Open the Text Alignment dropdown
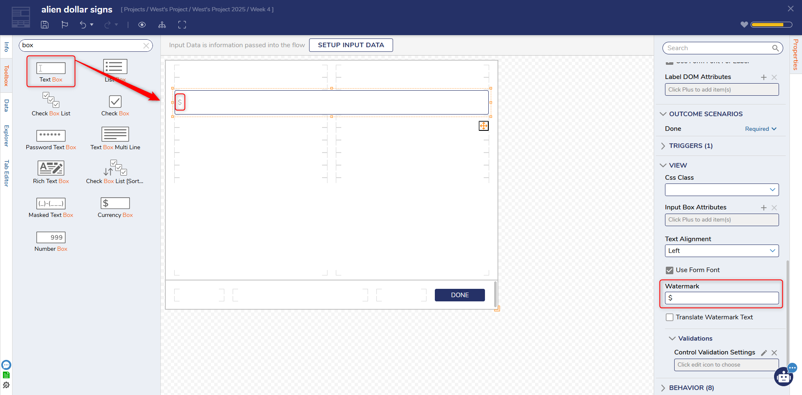 coord(721,251)
